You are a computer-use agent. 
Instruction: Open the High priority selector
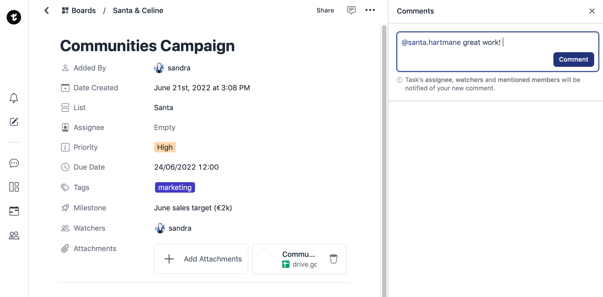165,147
